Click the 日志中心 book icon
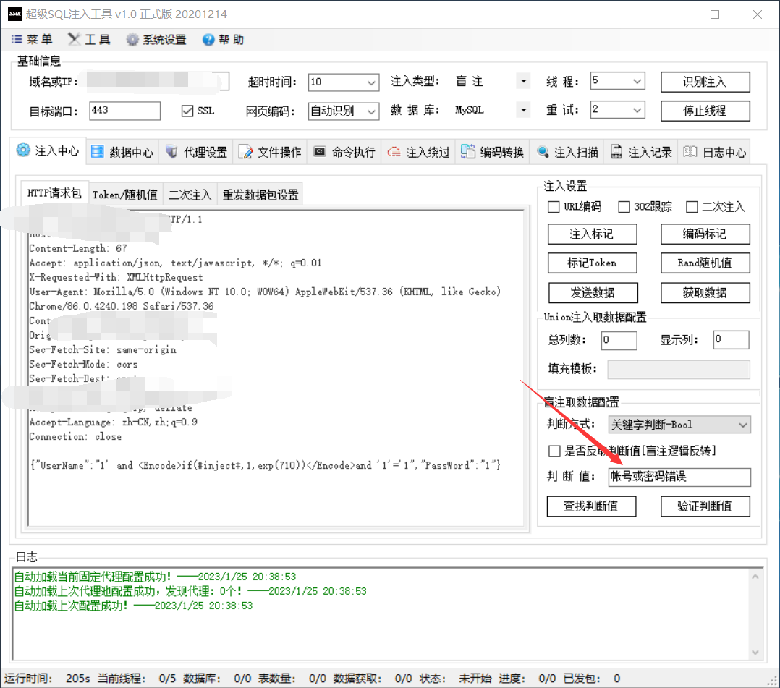Viewport: 780px width, 688px height. pyautogui.click(x=690, y=152)
